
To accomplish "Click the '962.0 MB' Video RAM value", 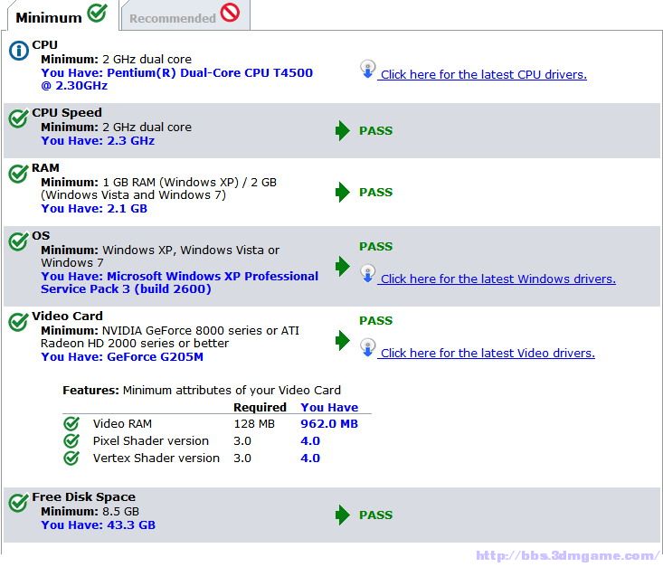I will (x=329, y=423).
